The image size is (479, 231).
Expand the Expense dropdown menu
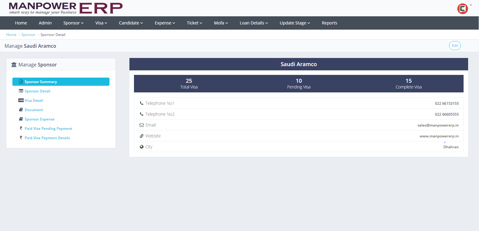pos(165,23)
